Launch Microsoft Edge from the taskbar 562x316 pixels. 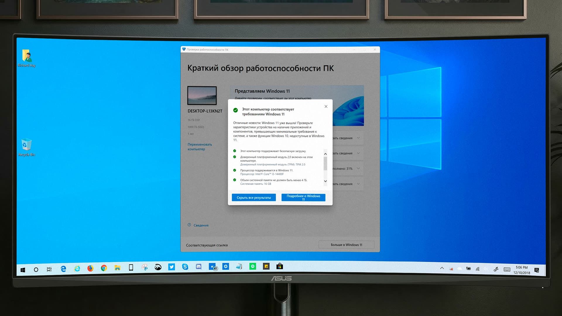coord(63,269)
